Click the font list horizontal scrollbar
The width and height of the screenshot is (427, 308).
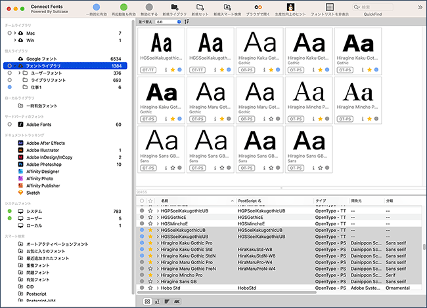tap(227, 292)
